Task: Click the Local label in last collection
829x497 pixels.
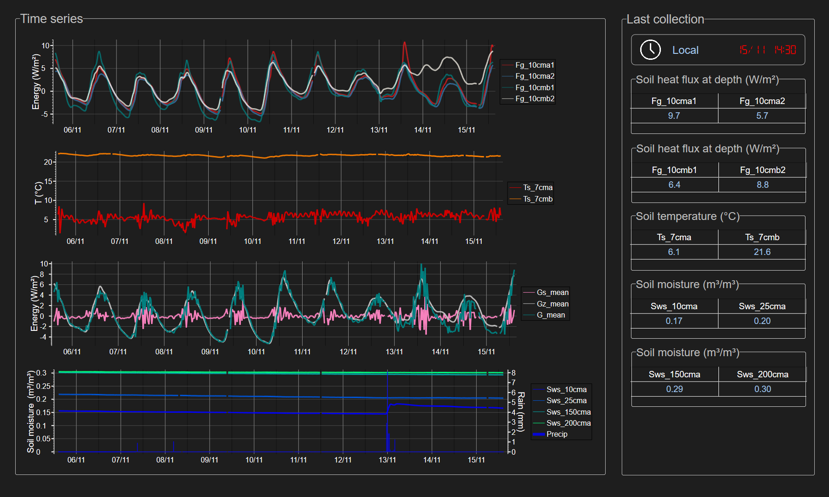Action: (685, 50)
